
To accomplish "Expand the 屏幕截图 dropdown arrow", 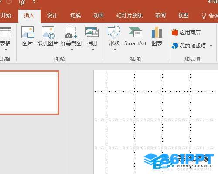I will click(x=72, y=50).
